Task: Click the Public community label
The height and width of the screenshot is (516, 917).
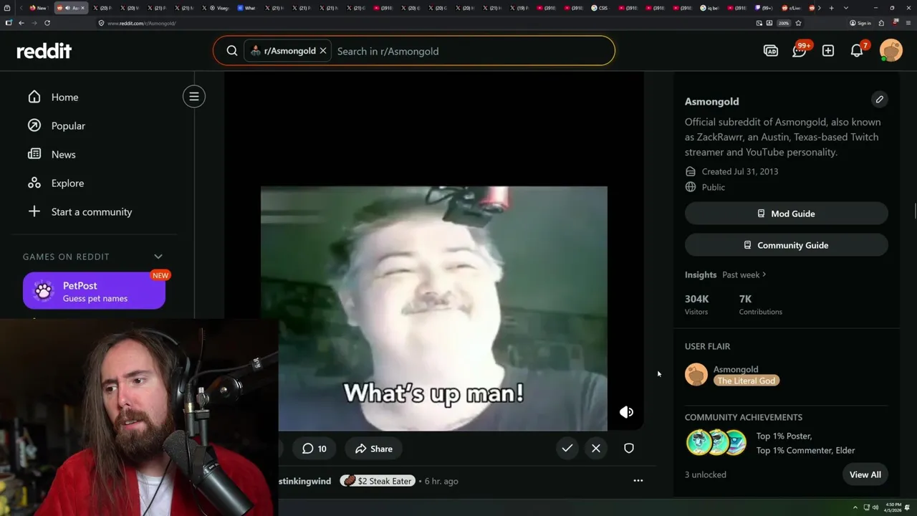Action: (714, 187)
